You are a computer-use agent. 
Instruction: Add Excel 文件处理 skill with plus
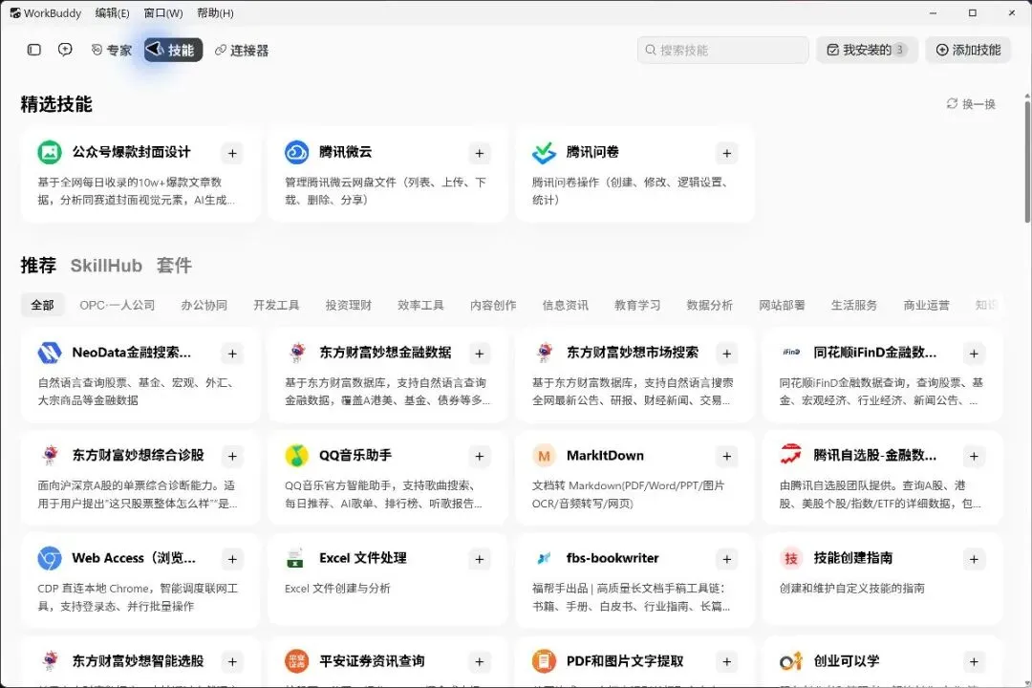point(479,559)
